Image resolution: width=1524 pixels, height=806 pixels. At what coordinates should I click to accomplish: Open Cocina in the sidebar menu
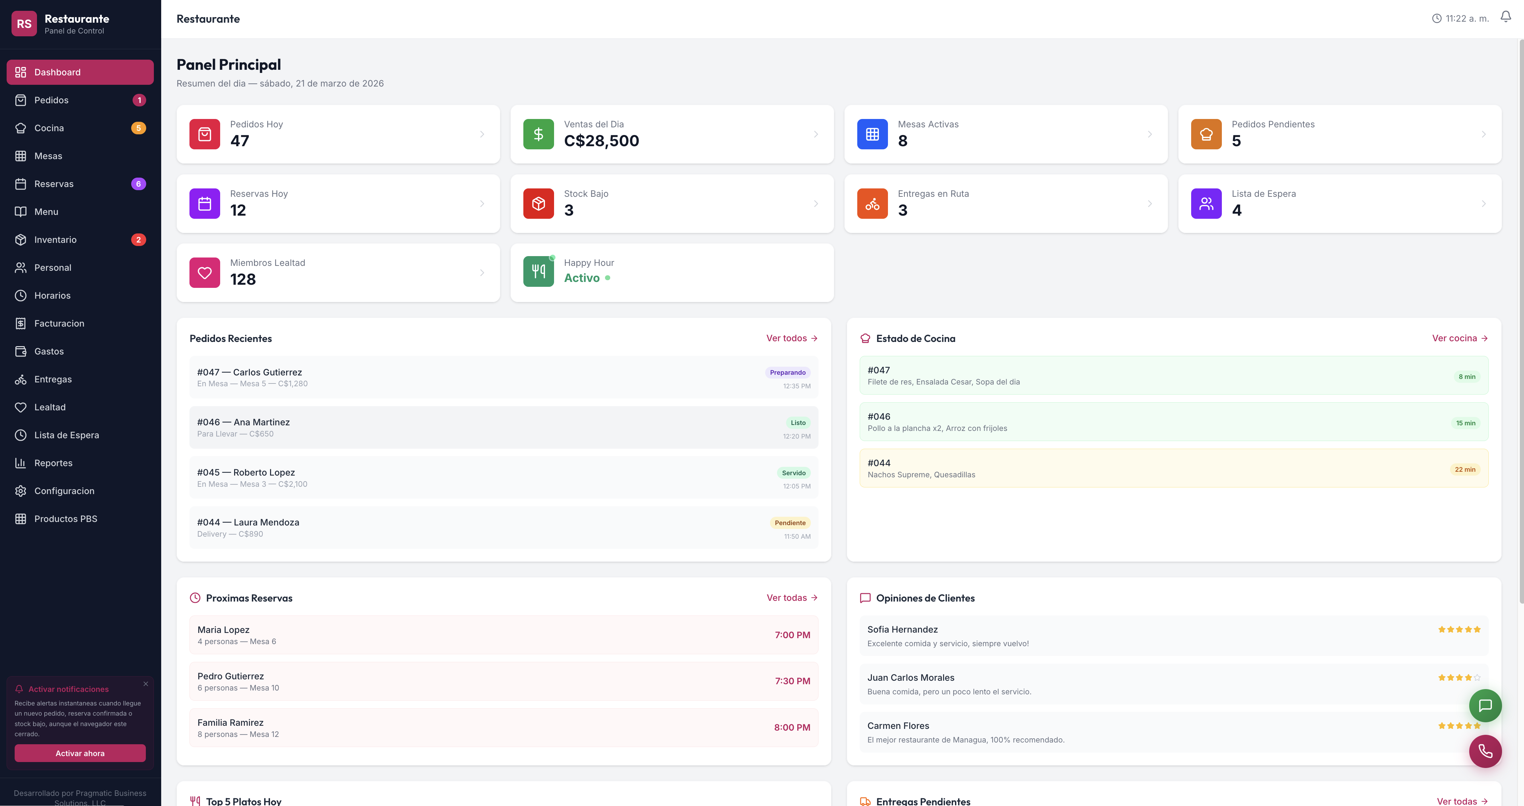[49, 128]
